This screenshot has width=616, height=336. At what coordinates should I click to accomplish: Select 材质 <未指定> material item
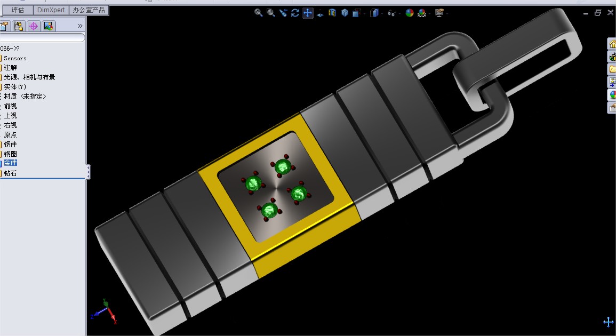(25, 97)
